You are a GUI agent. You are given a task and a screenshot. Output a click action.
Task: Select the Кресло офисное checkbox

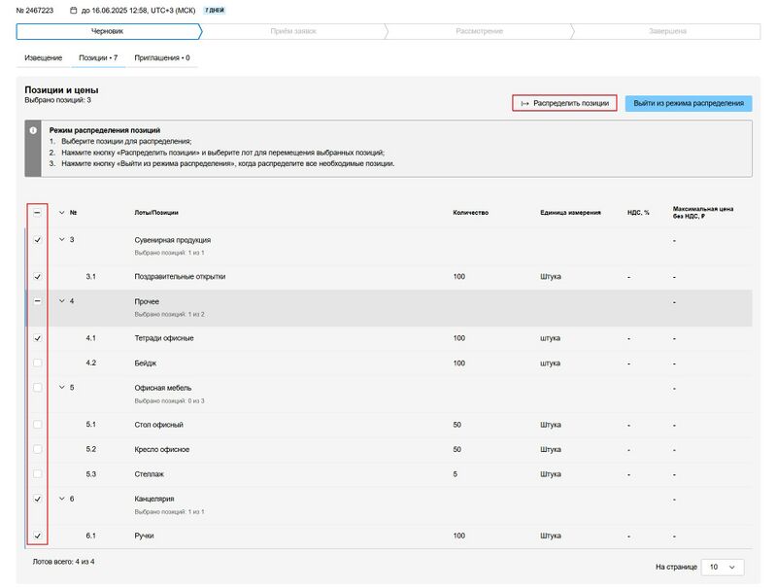pyautogui.click(x=38, y=450)
